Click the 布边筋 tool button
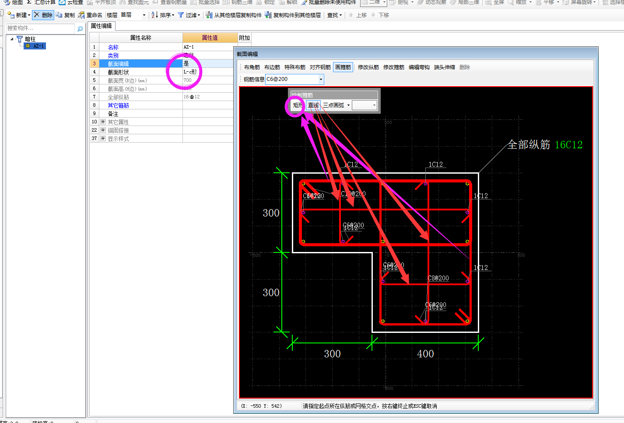 coord(272,67)
